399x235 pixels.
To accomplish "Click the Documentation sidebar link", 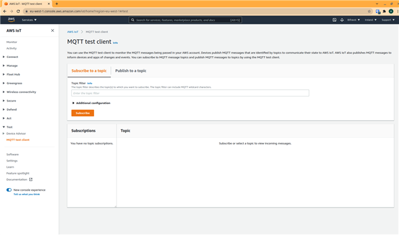I will click(x=17, y=180).
